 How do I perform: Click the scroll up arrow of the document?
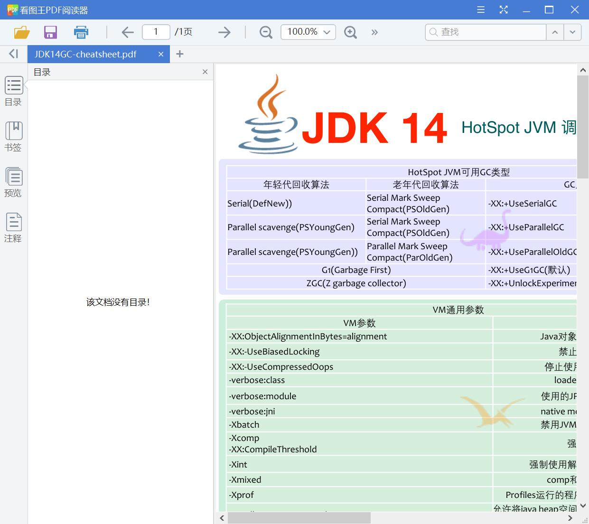(x=583, y=70)
